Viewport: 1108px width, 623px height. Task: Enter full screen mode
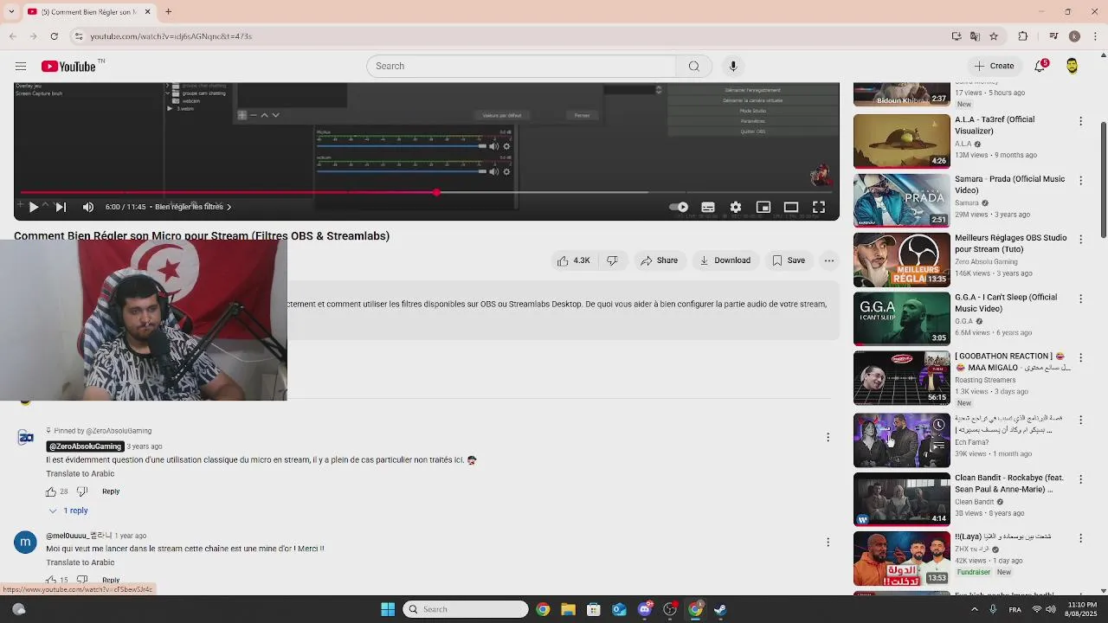[x=819, y=207]
